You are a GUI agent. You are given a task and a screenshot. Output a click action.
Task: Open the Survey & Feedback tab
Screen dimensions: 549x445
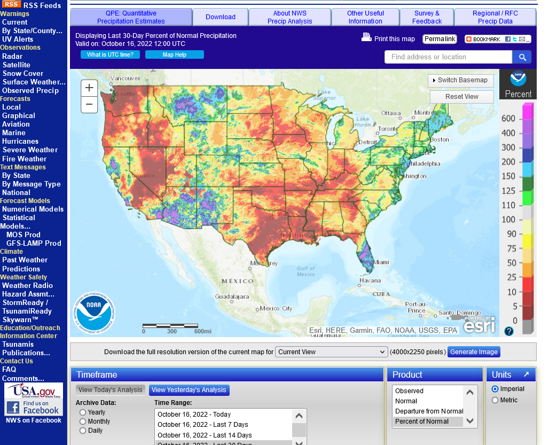[427, 17]
